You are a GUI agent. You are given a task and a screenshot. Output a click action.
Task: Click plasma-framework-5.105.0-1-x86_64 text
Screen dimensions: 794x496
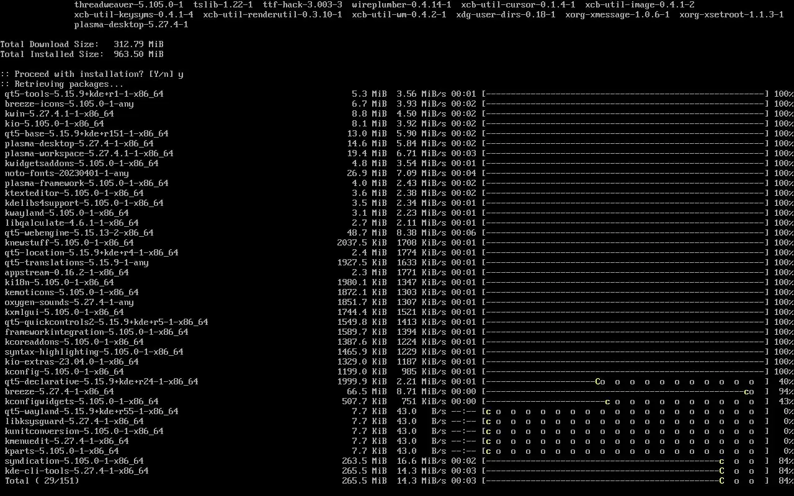(x=87, y=183)
